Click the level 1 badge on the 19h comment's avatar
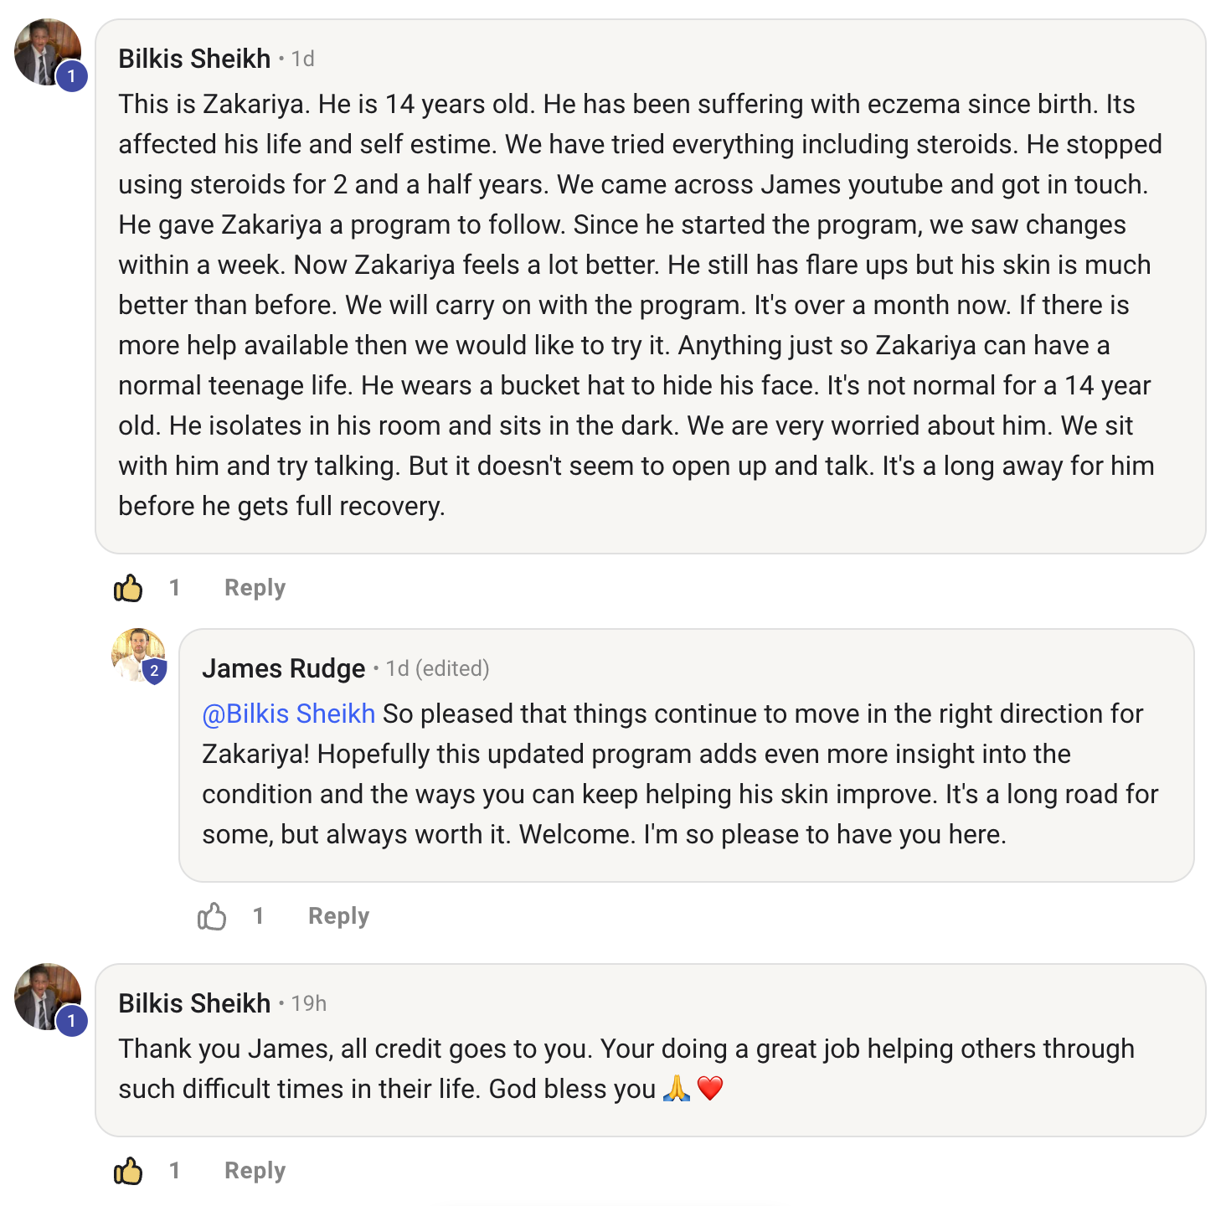The height and width of the screenshot is (1206, 1226). pos(72,1021)
